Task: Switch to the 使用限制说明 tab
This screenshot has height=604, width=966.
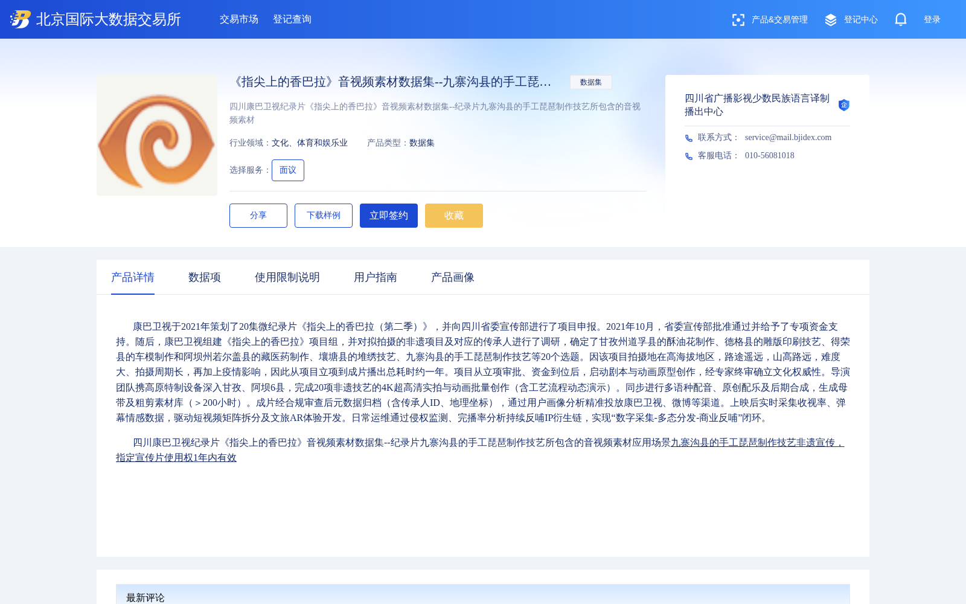Action: click(287, 277)
